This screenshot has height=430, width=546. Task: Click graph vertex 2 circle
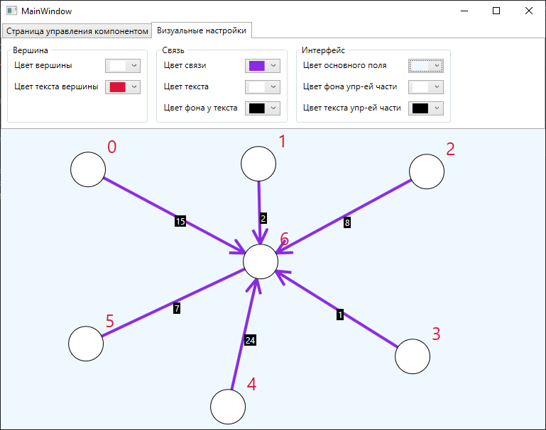click(x=427, y=171)
